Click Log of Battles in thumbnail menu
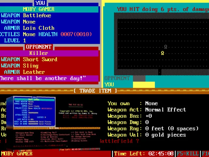Viewport: 209px width, 157px height. [49, 137]
